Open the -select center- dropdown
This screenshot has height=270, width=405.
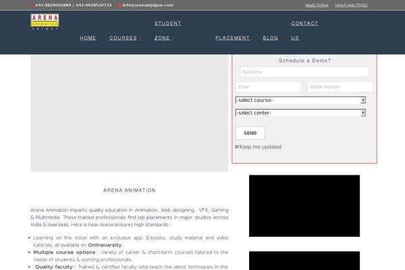tap(300, 113)
